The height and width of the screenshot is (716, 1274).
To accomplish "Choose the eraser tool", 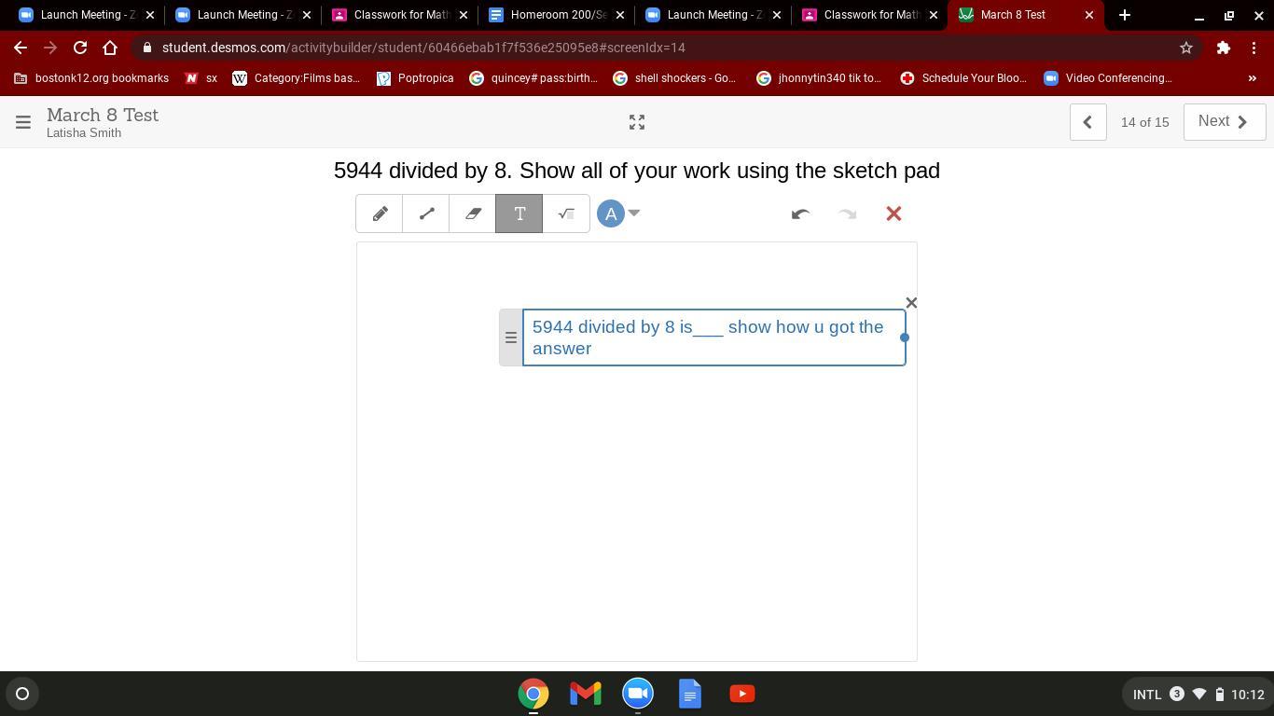I will (473, 213).
